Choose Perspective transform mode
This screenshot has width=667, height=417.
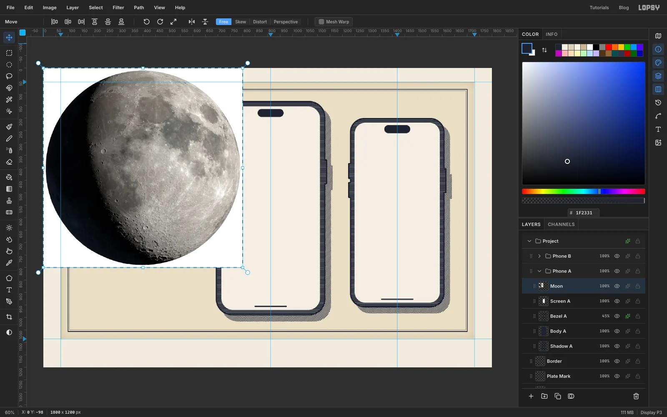[x=286, y=22]
